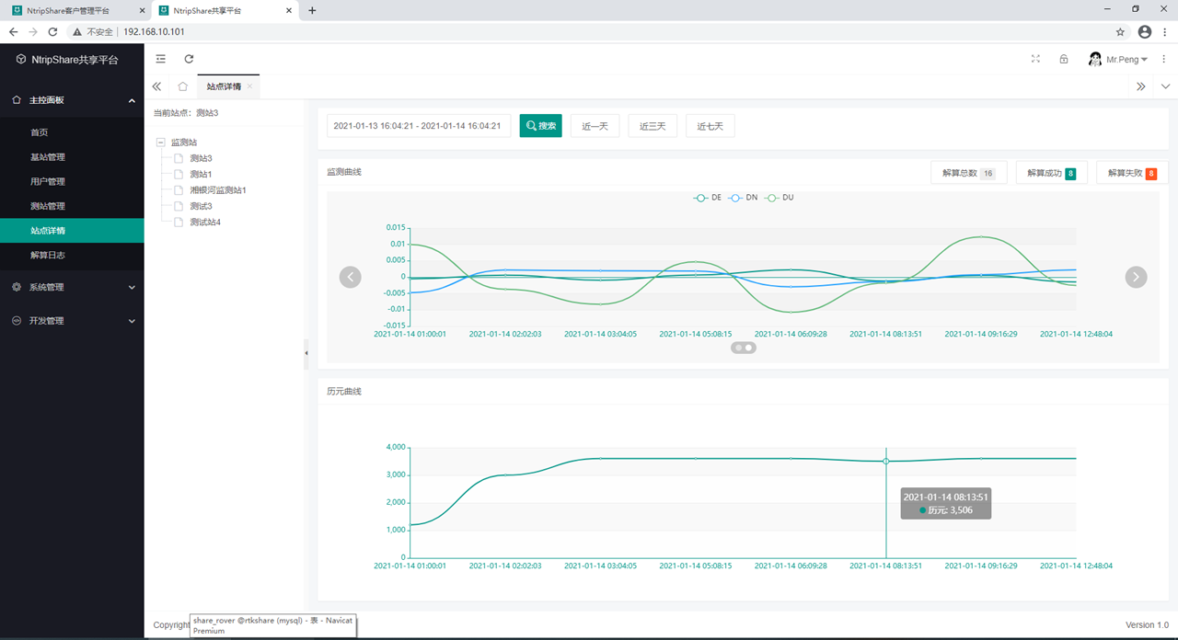Click the 解算失败 button
The width and height of the screenshot is (1178, 640).
coord(1132,173)
